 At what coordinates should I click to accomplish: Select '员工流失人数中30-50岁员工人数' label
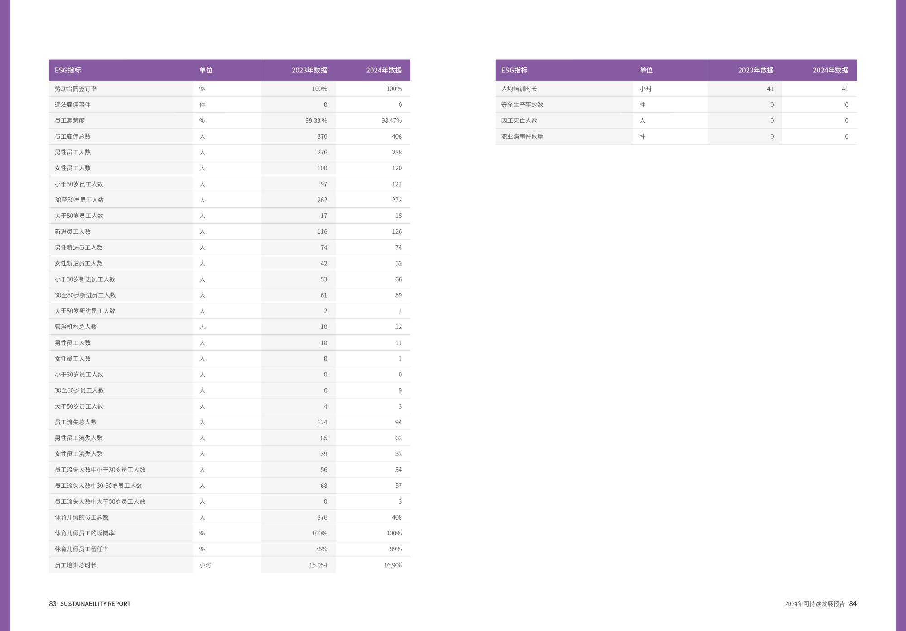tap(98, 486)
